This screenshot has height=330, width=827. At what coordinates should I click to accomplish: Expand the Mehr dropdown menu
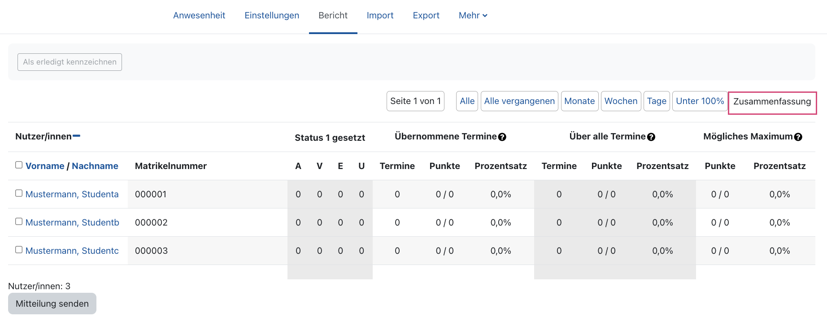tap(473, 15)
